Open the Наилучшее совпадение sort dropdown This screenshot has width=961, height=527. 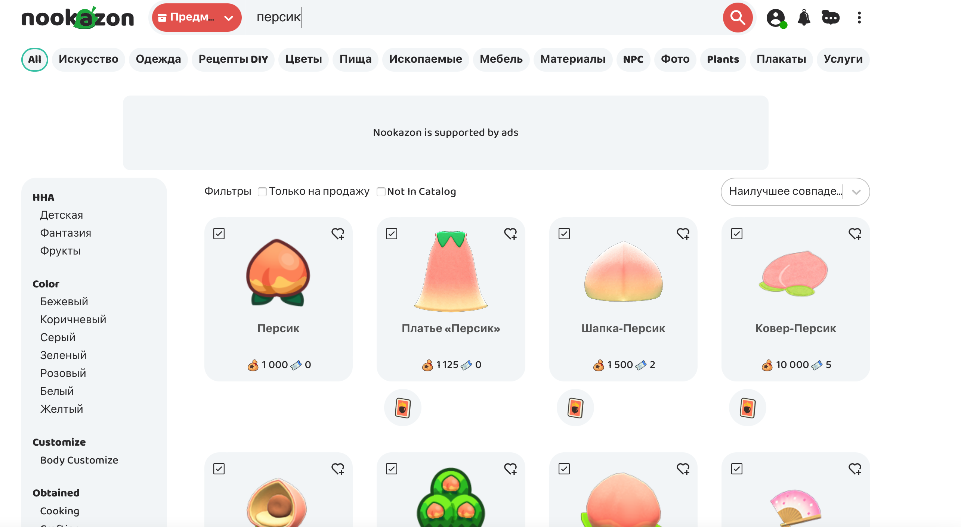coord(795,191)
